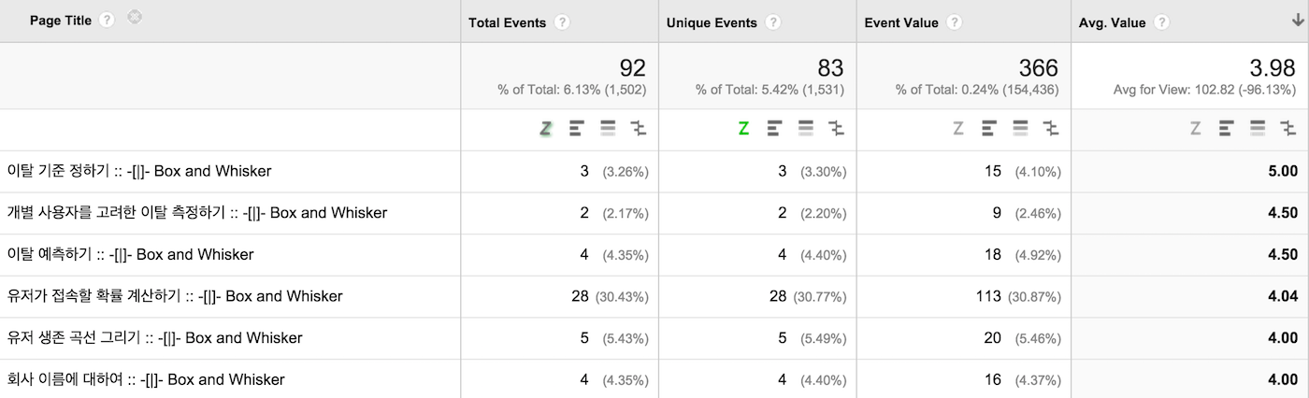
Task: Click the Avg. Value help question mark
Action: 1161,22
